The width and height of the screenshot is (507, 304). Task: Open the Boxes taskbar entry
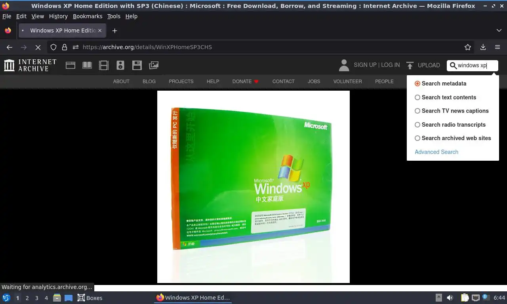(x=90, y=298)
